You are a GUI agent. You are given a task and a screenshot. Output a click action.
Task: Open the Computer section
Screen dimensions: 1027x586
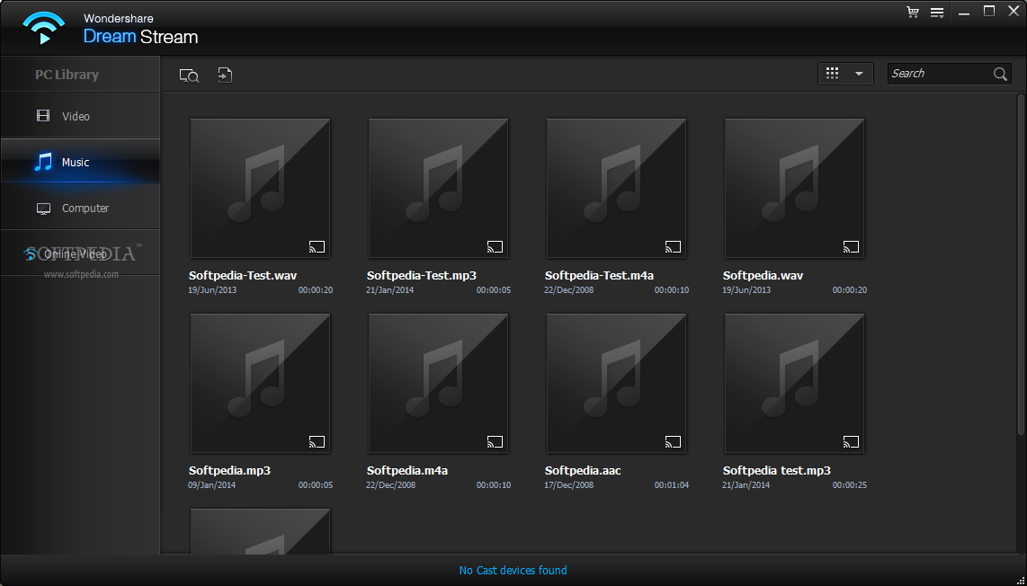(x=80, y=208)
